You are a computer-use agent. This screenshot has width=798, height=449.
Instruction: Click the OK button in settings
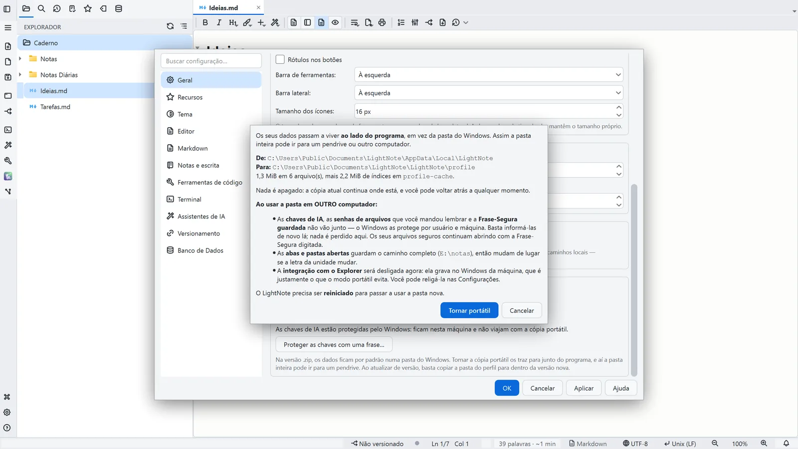click(x=507, y=388)
